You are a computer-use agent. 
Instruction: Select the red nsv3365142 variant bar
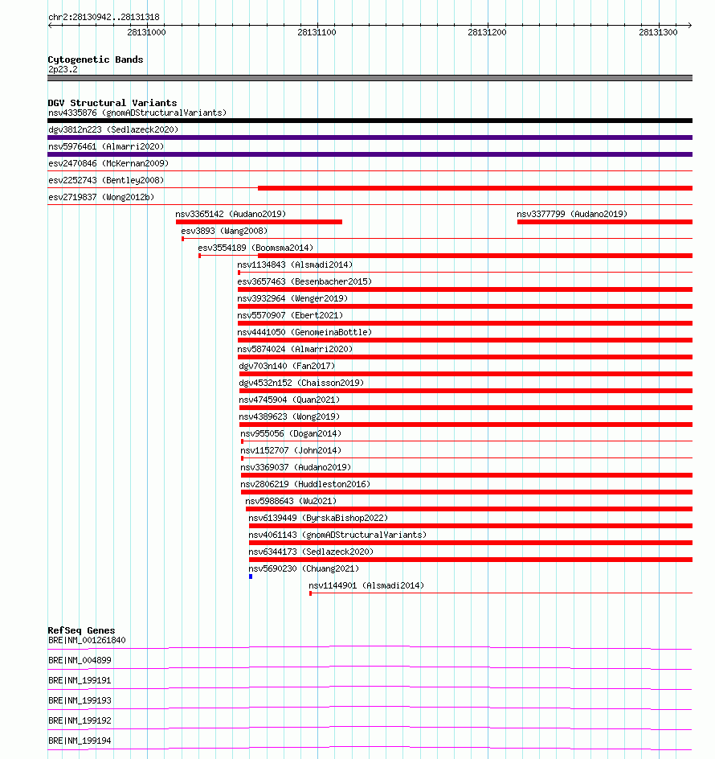pyautogui.click(x=259, y=222)
